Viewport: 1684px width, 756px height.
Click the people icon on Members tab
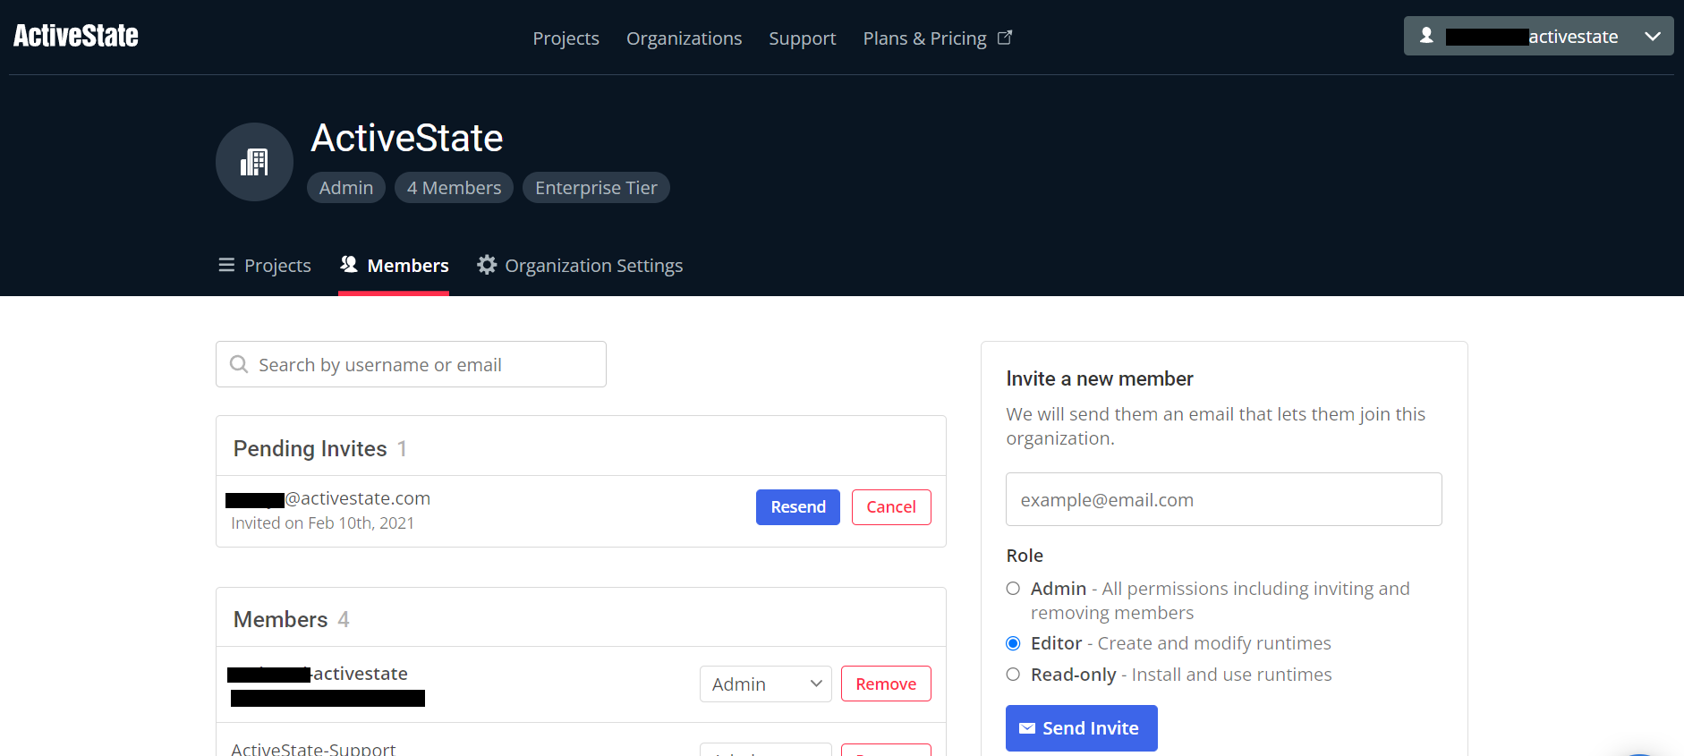[349, 264]
